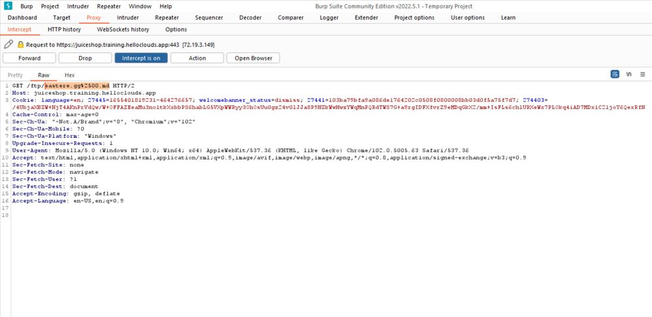Switch to the HTTP history sub-tab
The height and width of the screenshot is (317, 652).
point(64,29)
